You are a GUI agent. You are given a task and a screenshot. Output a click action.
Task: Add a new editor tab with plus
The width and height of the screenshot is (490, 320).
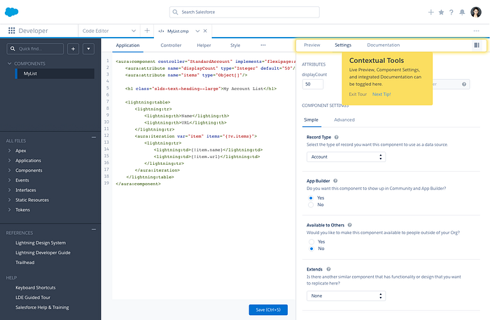(147, 31)
